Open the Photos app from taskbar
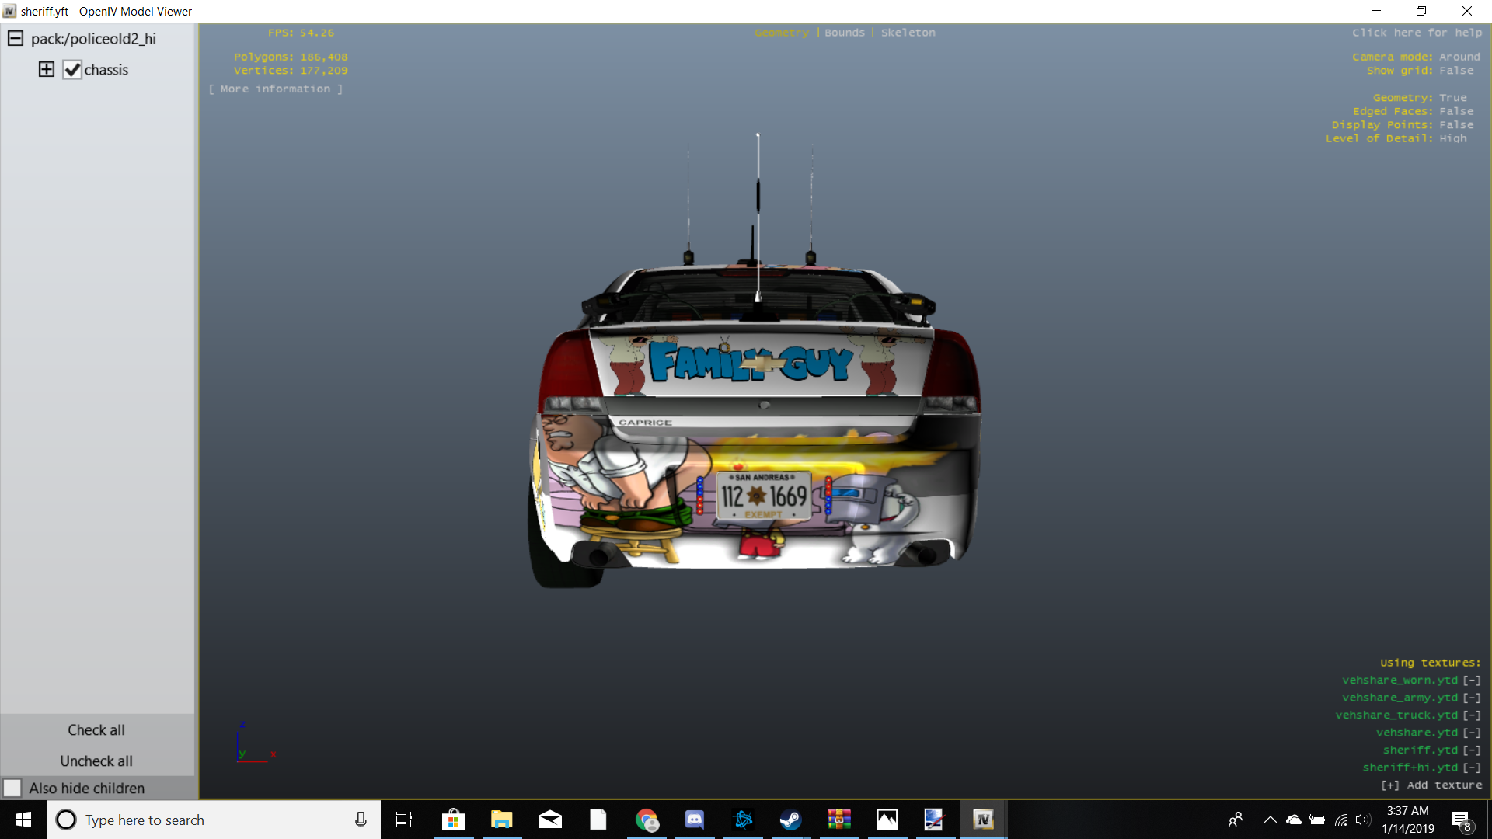The width and height of the screenshot is (1492, 839). point(887,820)
